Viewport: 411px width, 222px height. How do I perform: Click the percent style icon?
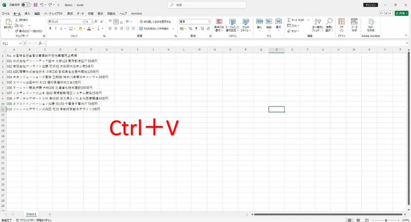pos(190,29)
